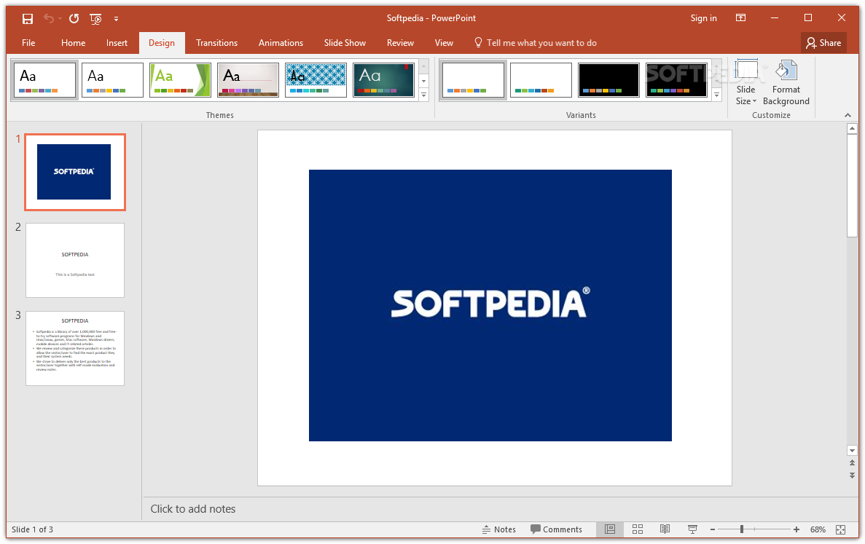Share the presentation with the Share button
The height and width of the screenshot is (544, 865).
pyautogui.click(x=823, y=43)
